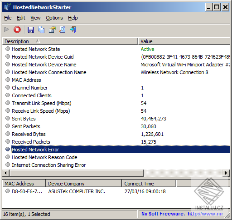
Task: Click the Hosted Network State row bullet icon
Action: (8, 49)
